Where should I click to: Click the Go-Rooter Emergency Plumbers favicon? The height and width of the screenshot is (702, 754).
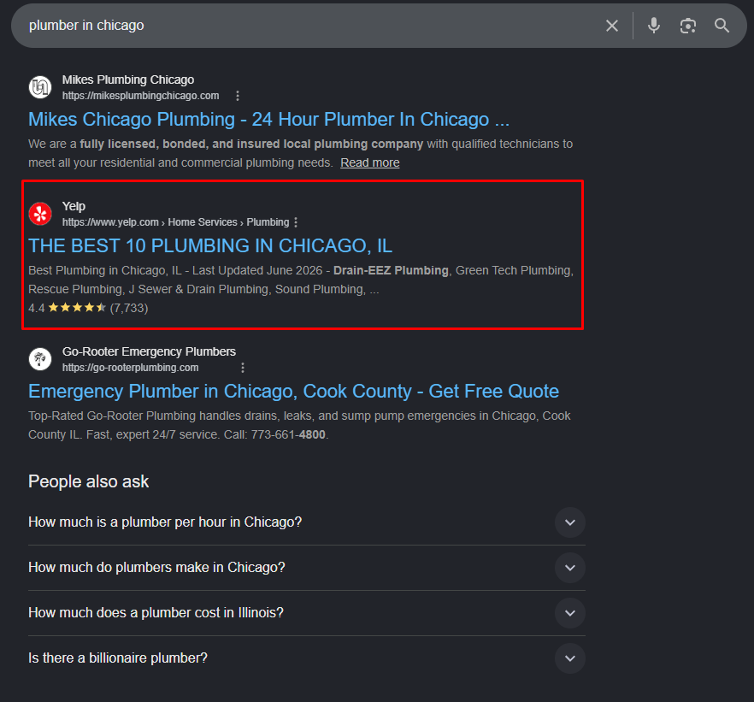(40, 359)
